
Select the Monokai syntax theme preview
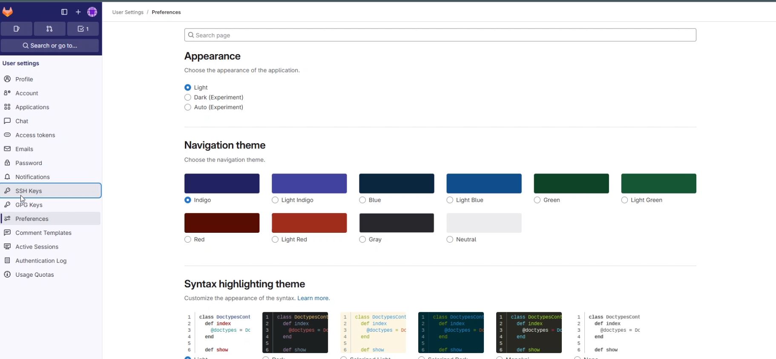click(529, 333)
